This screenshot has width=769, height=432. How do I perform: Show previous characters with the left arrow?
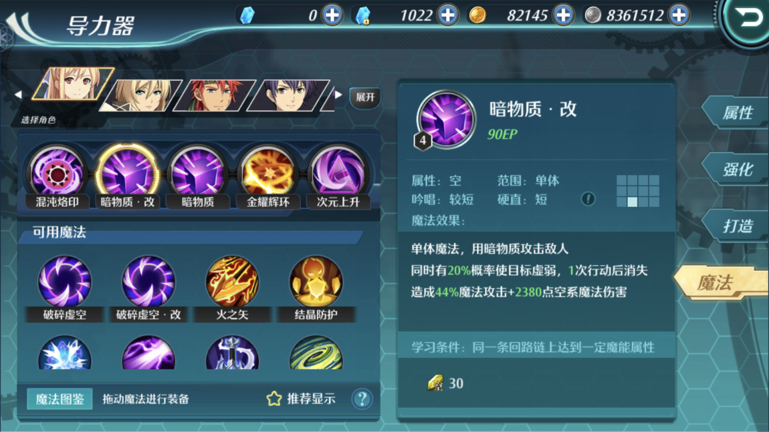(x=18, y=95)
